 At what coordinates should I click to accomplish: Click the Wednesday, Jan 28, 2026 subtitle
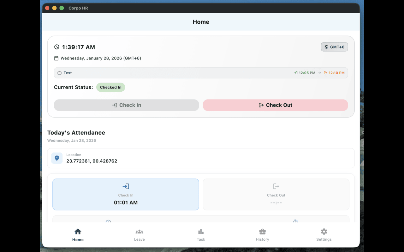pos(72,140)
